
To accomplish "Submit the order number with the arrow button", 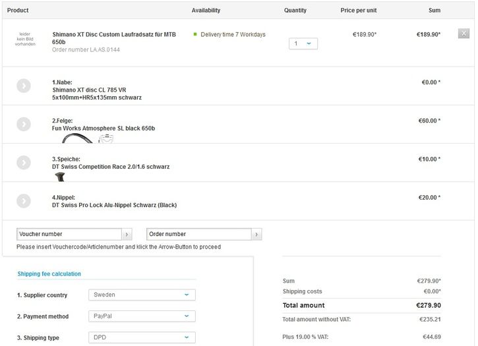I will [256, 235].
